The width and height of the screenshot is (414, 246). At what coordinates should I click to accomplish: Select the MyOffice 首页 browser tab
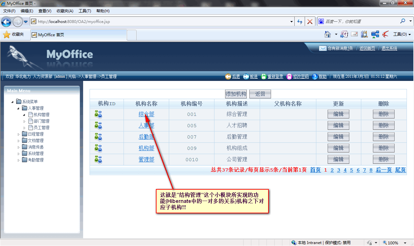click(x=78, y=35)
